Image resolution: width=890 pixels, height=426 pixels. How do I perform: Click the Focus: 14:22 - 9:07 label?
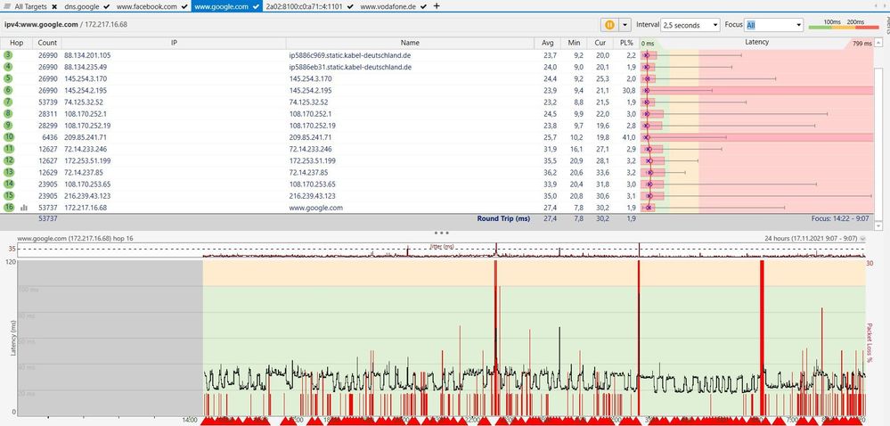(x=842, y=218)
